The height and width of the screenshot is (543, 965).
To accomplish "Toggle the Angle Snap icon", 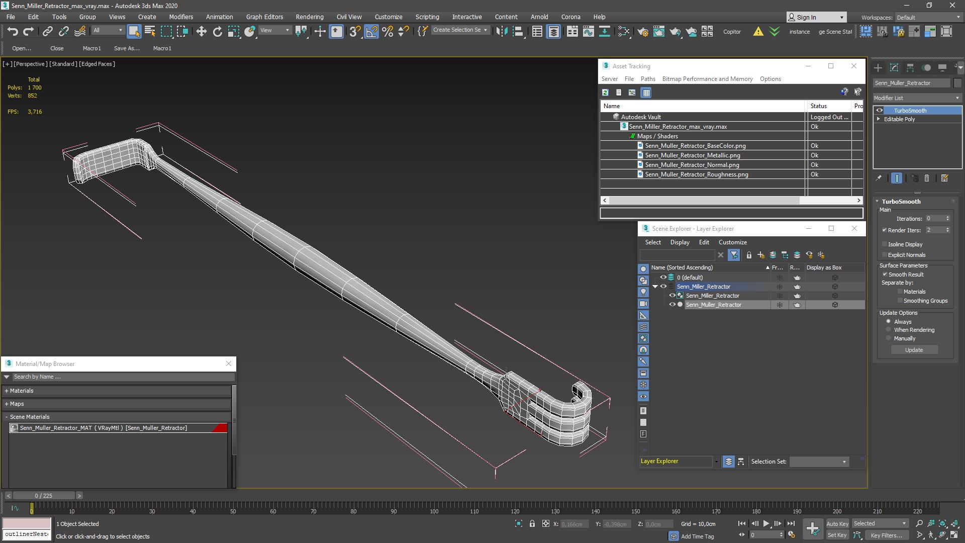I will (371, 32).
